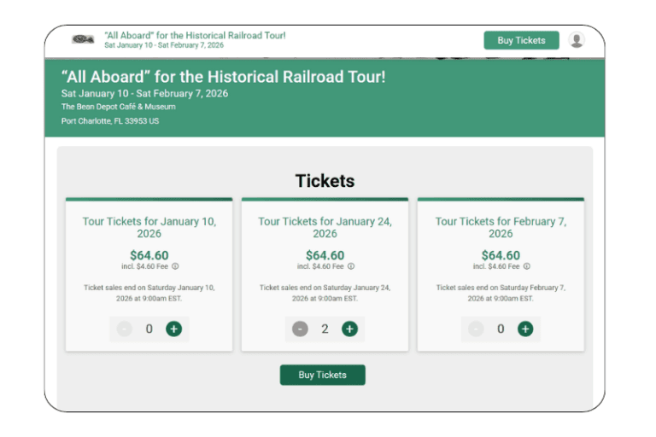This screenshot has width=656, height=437.
Task: Decrease February 7 ticket quantity
Action: pyautogui.click(x=476, y=329)
